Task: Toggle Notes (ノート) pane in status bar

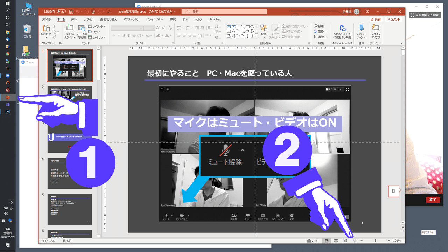Action: point(313,241)
